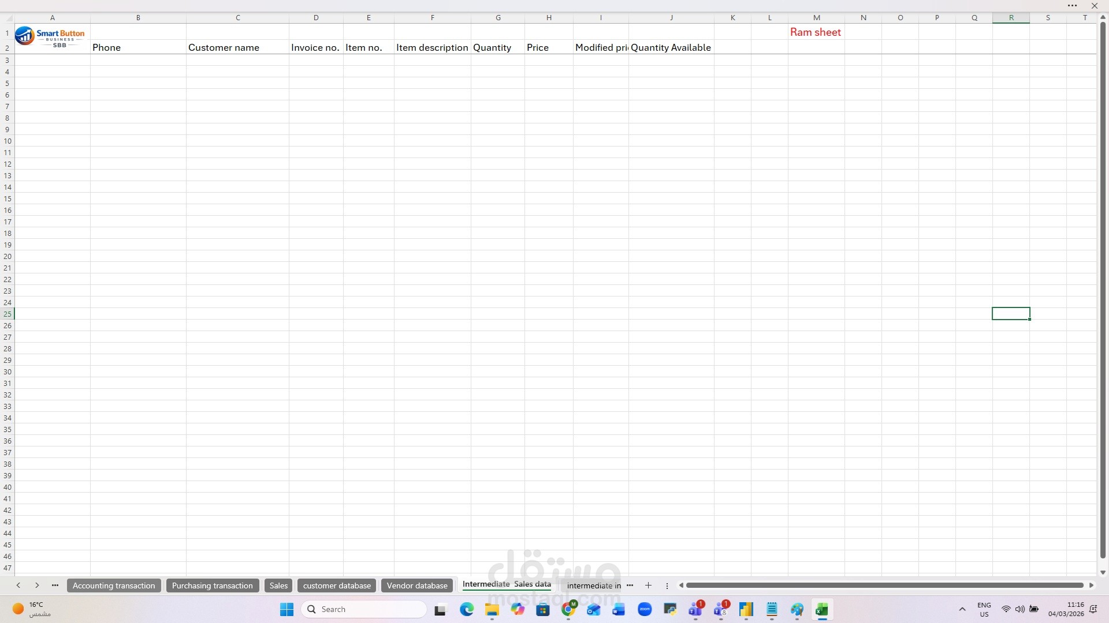The width and height of the screenshot is (1109, 623).
Task: Click horizontal scrollbar right arrow
Action: coord(1091,586)
